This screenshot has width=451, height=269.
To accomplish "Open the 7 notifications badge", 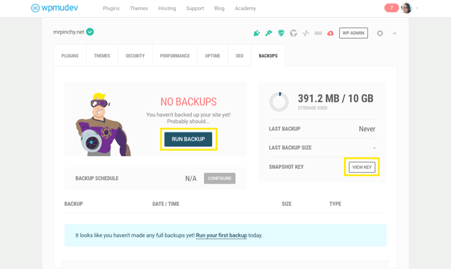I will coord(392,8).
